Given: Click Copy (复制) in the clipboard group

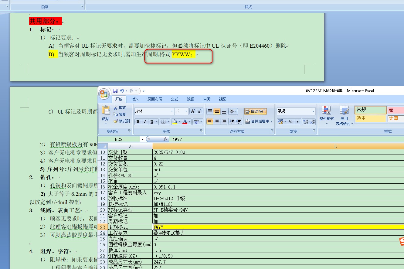Looking at the screenshot, I should 120,114.
